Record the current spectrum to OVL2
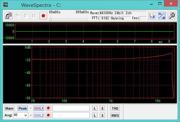This screenshot has width=180, height=122. pos(48,115)
